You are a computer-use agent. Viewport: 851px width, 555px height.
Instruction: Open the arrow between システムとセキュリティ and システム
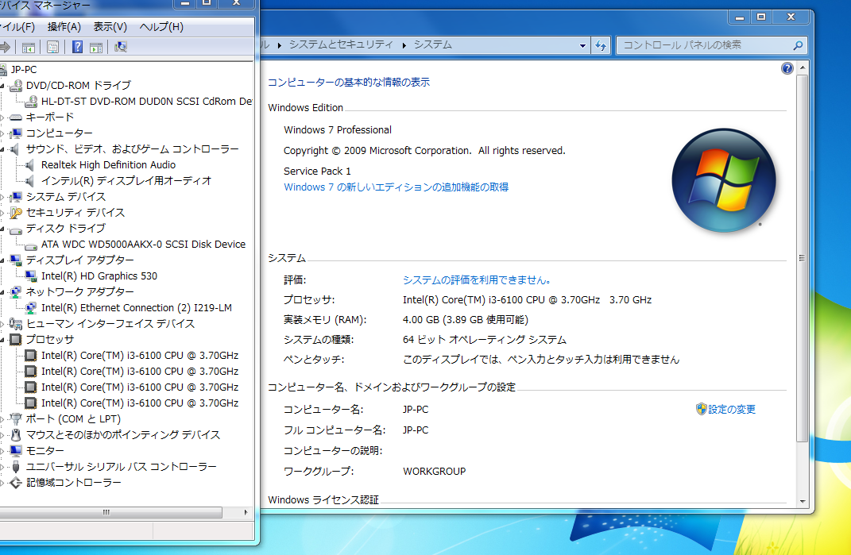point(404,45)
